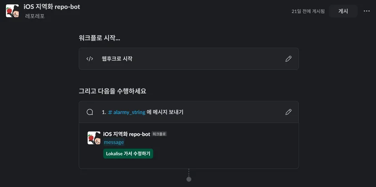This screenshot has width=376, height=187.
Task: Click the sender name iOS 지역화 repo-bot in preview
Action: 127,134
